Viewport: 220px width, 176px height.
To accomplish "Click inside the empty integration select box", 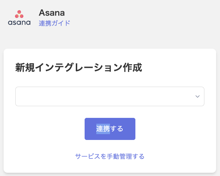I will tap(110, 96).
